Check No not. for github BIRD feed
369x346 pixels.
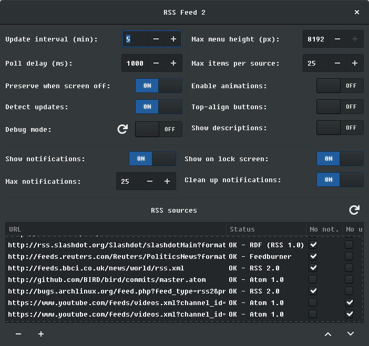click(x=313, y=279)
